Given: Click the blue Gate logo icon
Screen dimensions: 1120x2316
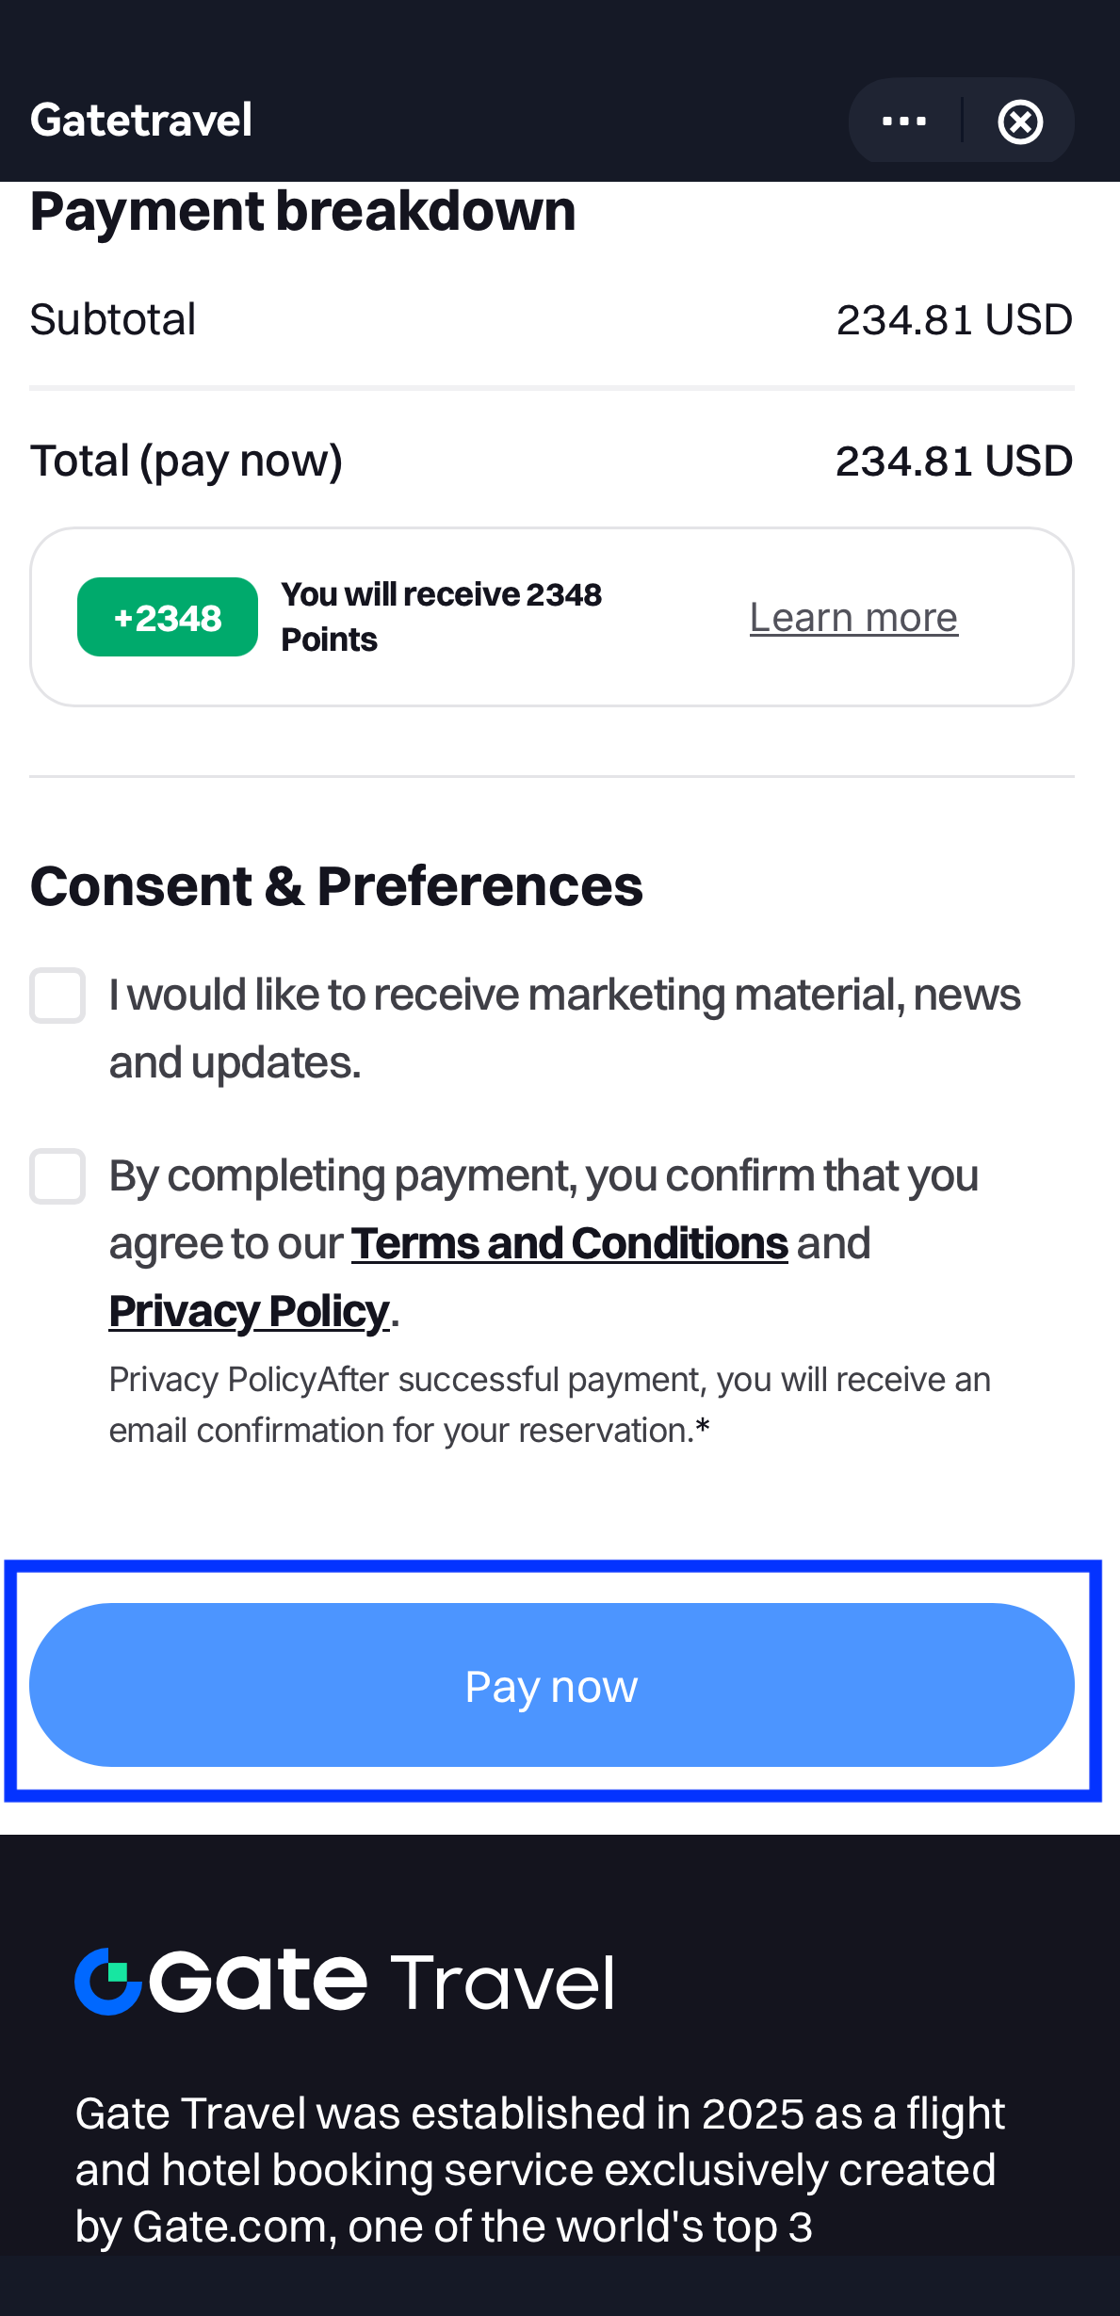Looking at the screenshot, I should [x=107, y=1981].
